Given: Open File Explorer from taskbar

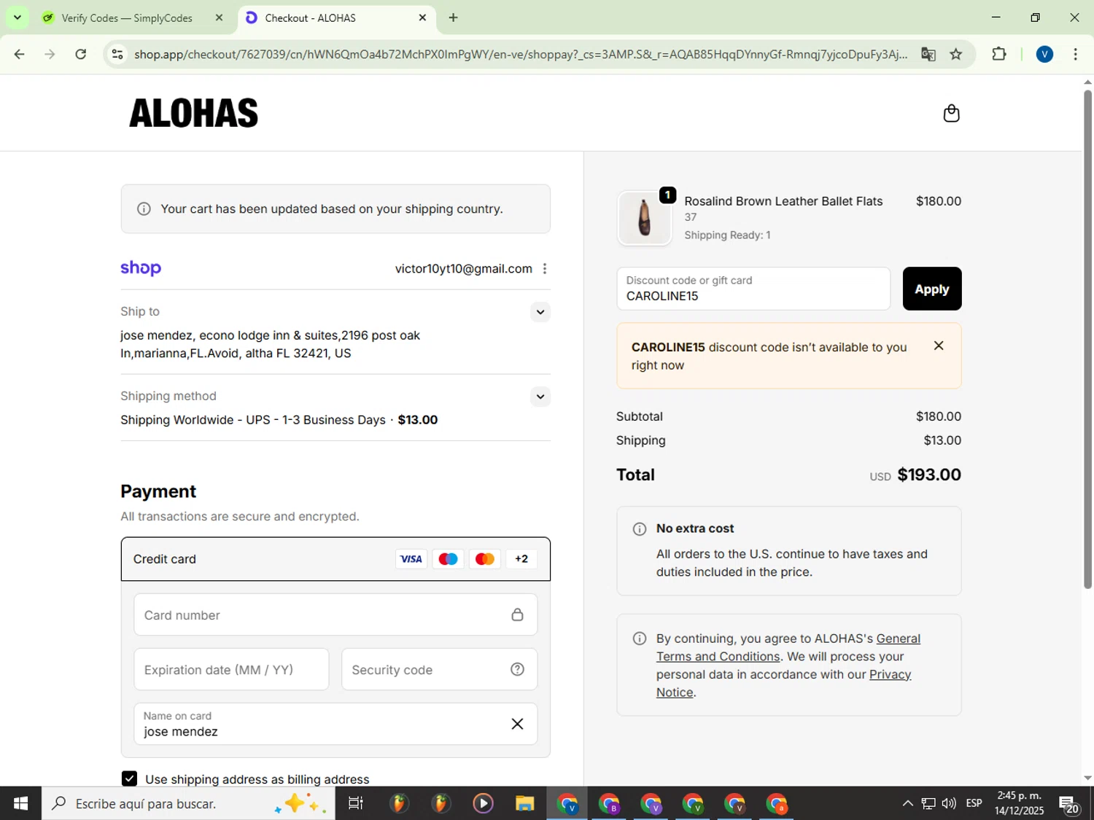Looking at the screenshot, I should point(524,803).
